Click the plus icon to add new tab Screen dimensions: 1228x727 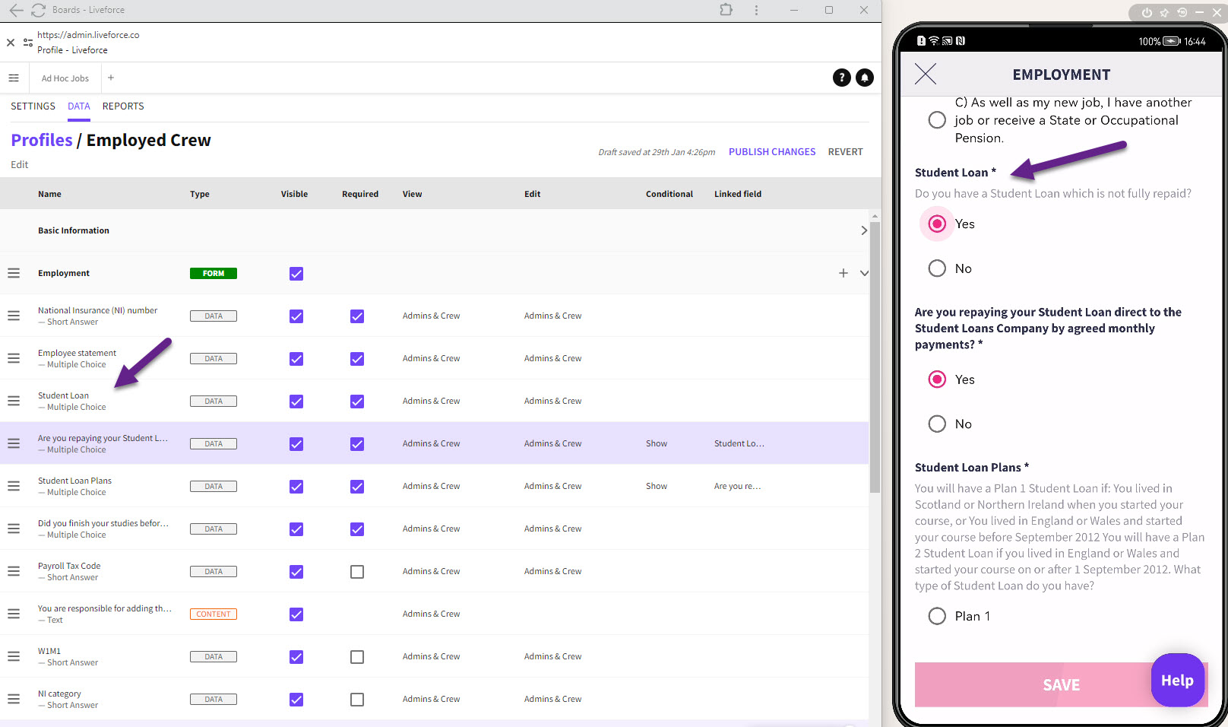pos(111,78)
